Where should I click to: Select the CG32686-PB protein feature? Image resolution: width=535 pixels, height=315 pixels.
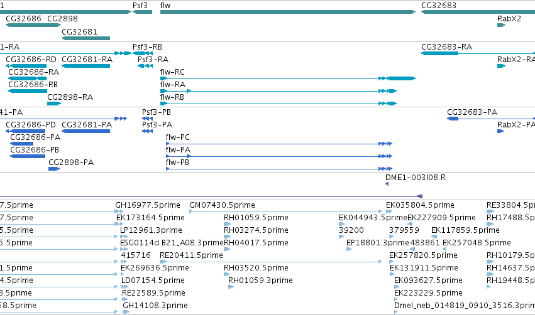(28, 156)
